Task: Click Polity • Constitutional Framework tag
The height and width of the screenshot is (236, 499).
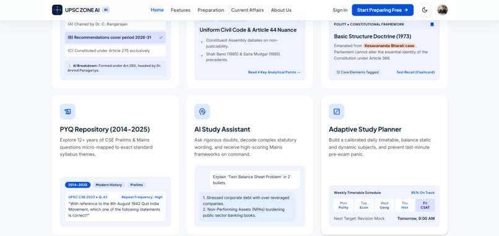Action: click(369, 24)
